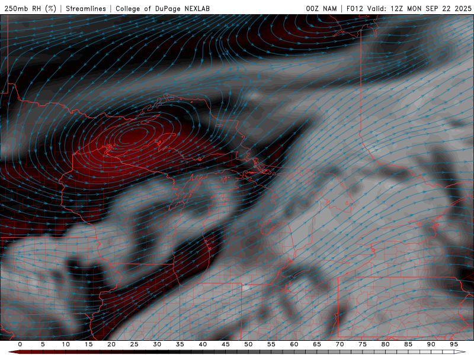Click 'College of DuPage NEXLAB' text

coord(162,8)
